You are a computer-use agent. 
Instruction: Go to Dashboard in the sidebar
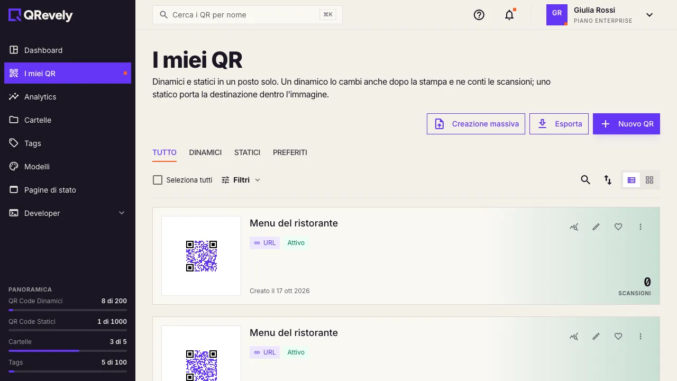point(68,50)
